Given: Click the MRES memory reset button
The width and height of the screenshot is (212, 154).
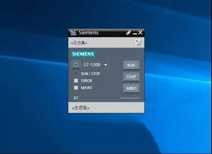Looking at the screenshot, I should [131, 88].
